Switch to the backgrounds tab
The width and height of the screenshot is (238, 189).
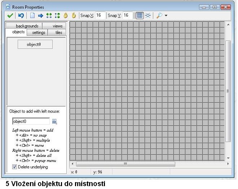point(27,26)
